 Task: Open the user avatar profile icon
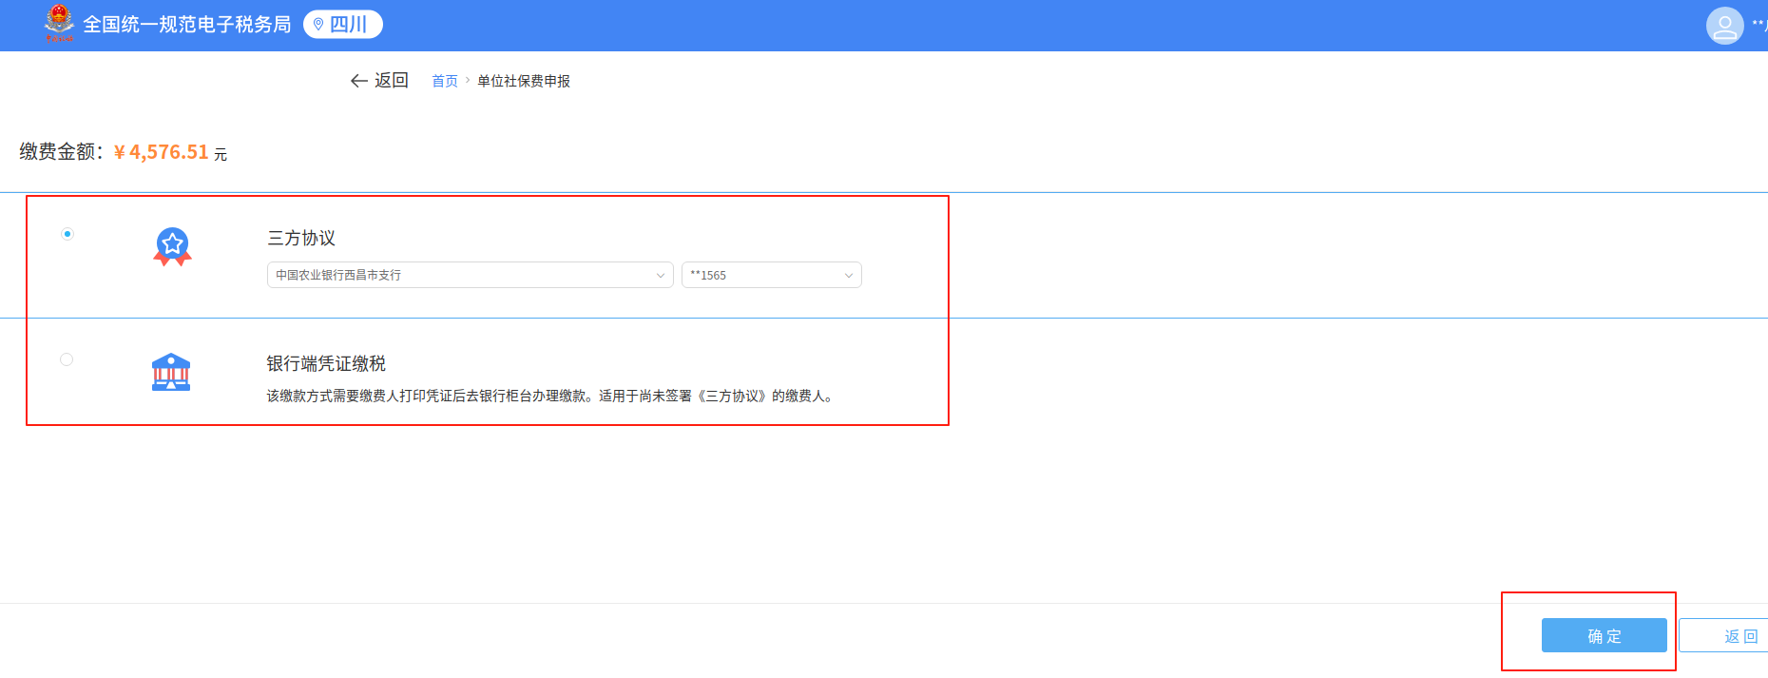tap(1724, 26)
